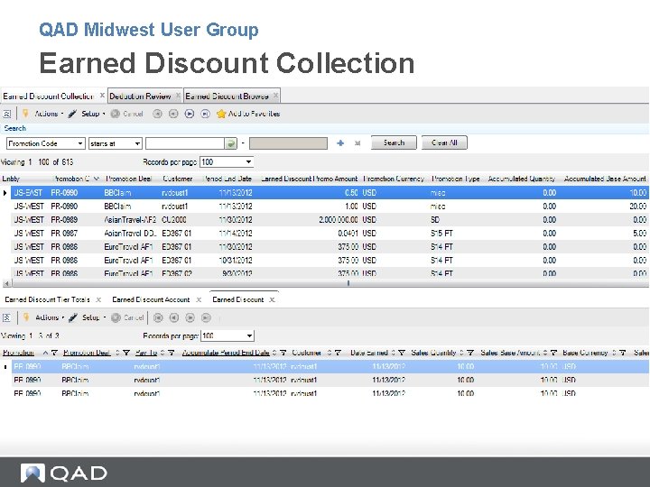
Task: Close the Earned Discount Browse tab
Action: (275, 96)
